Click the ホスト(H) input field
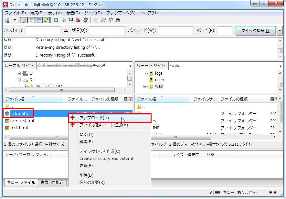The width and height of the screenshot is (286, 199). pyautogui.click(x=43, y=31)
